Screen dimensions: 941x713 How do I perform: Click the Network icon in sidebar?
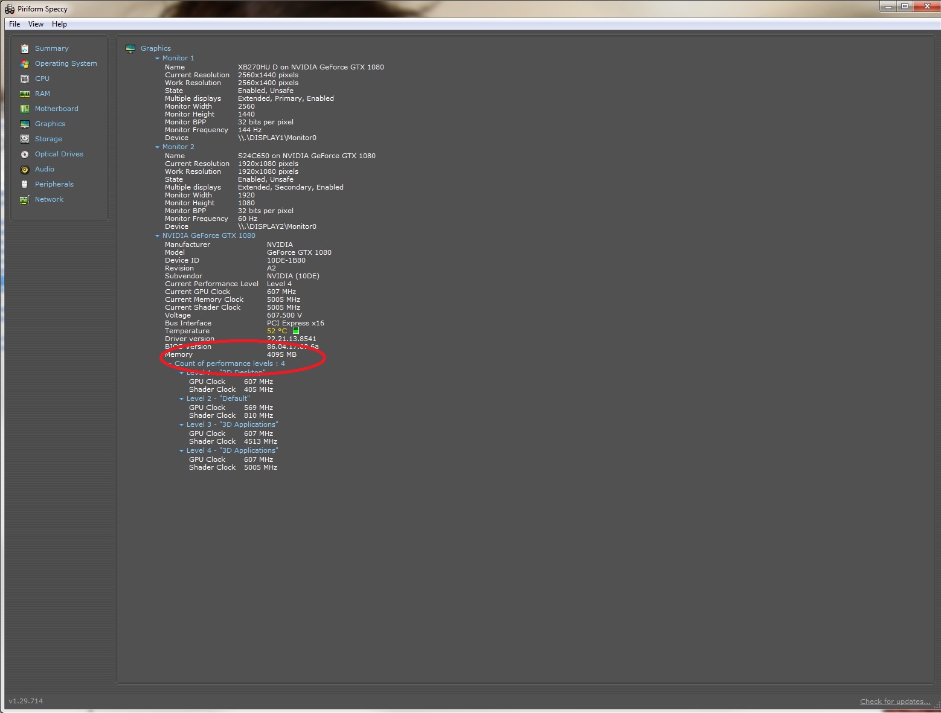pos(25,199)
